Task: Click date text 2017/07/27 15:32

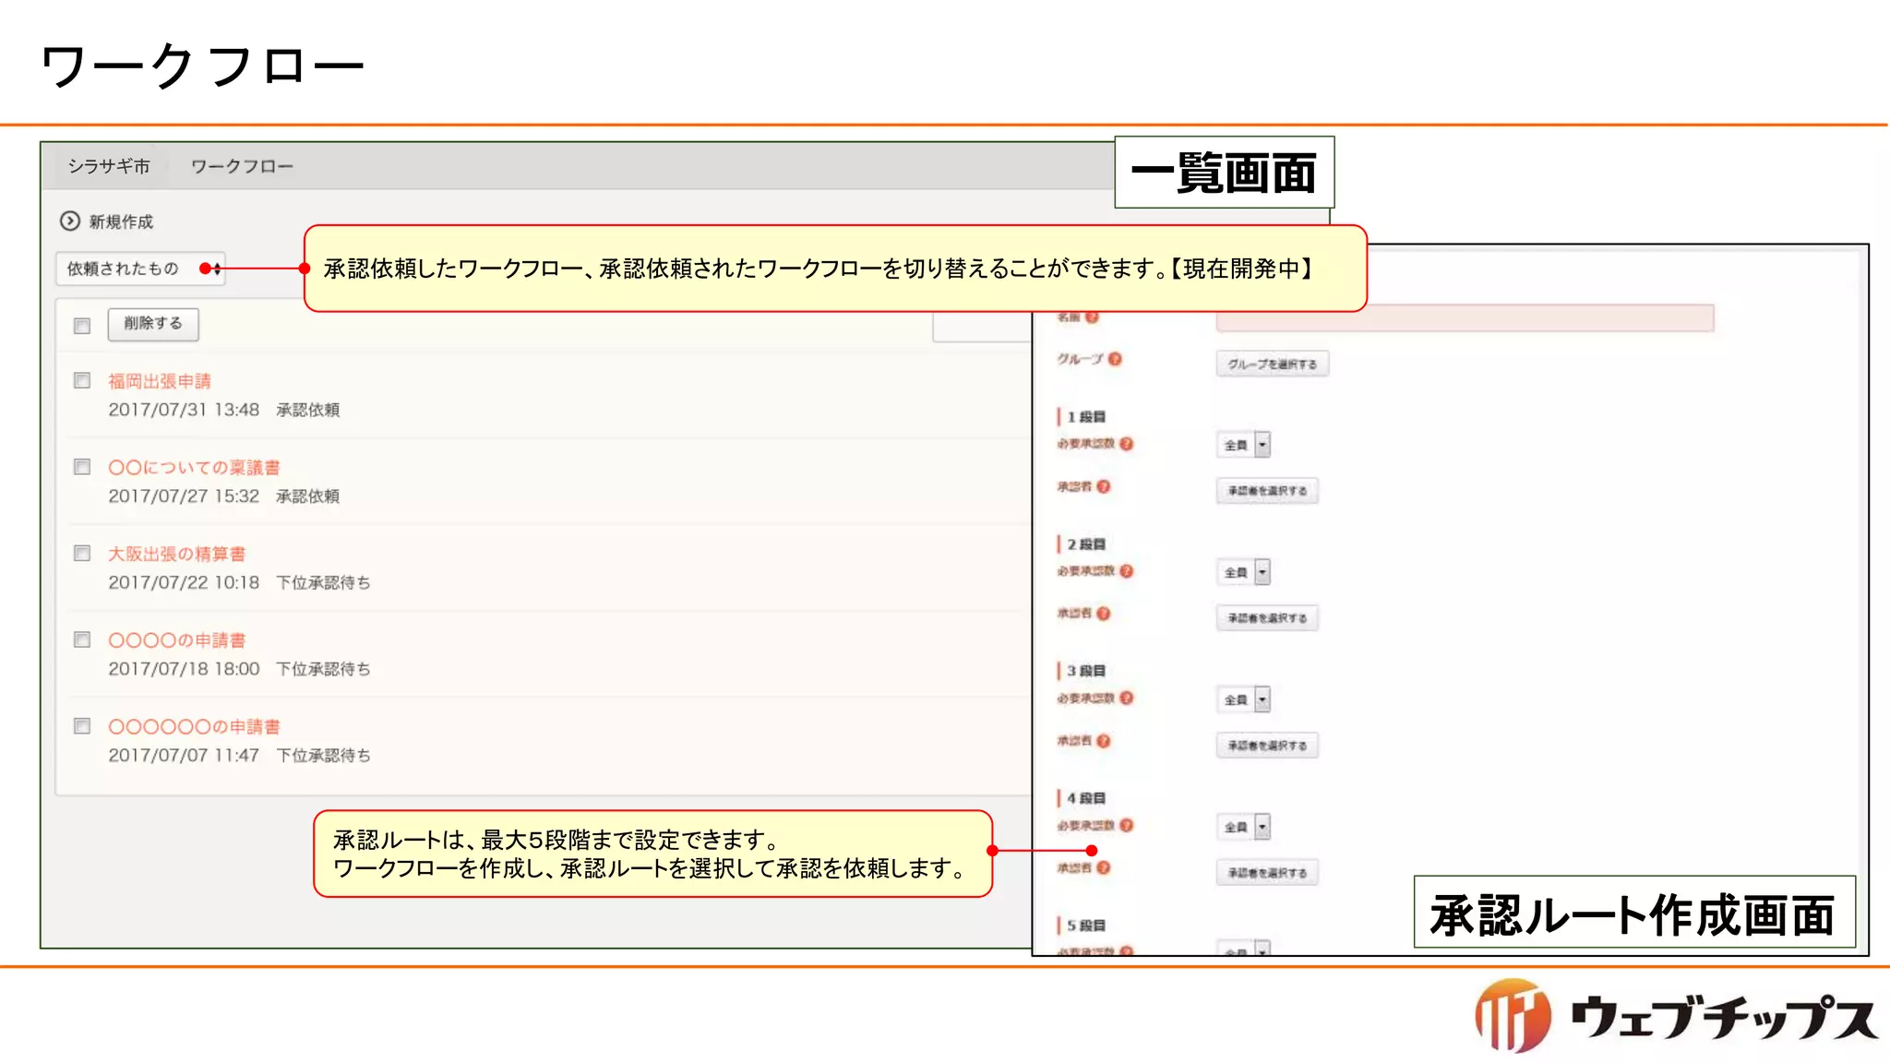Action: coord(184,496)
